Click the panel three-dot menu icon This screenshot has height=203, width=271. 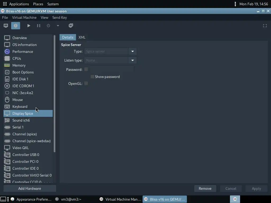pos(235,4)
